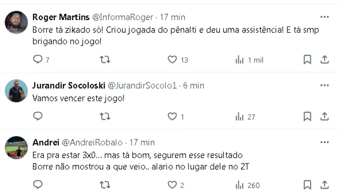
Task: Click Andrei's profile avatar
Action: (16, 148)
